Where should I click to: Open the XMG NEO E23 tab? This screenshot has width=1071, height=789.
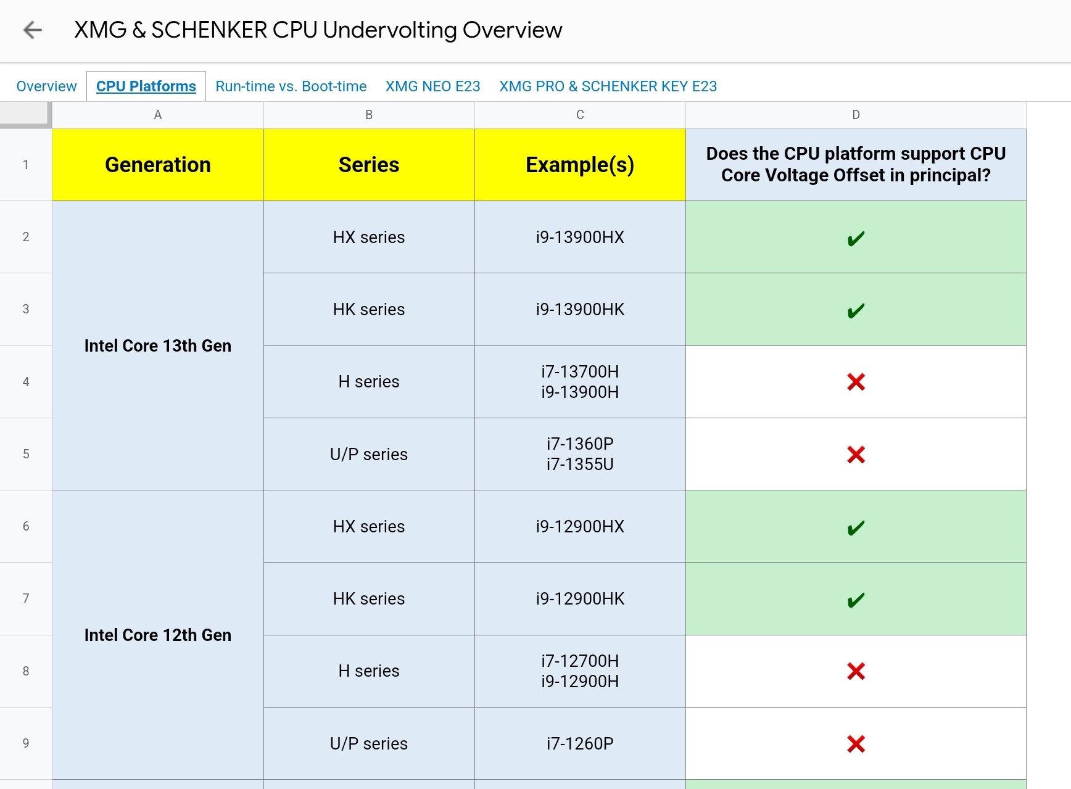(432, 86)
